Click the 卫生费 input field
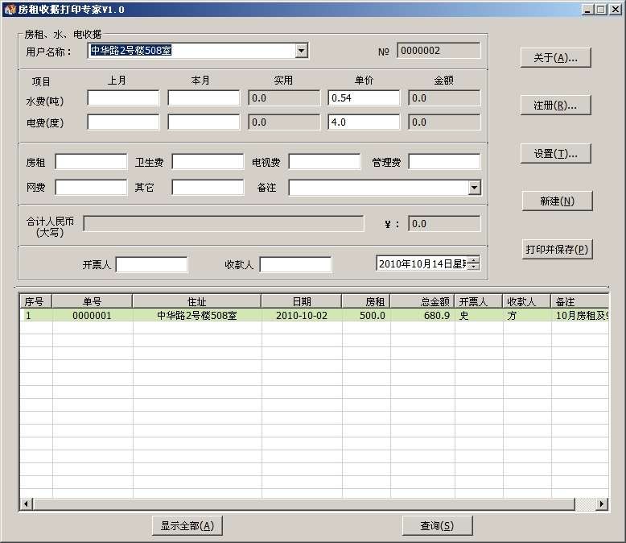The width and height of the screenshot is (626, 543). tap(208, 162)
